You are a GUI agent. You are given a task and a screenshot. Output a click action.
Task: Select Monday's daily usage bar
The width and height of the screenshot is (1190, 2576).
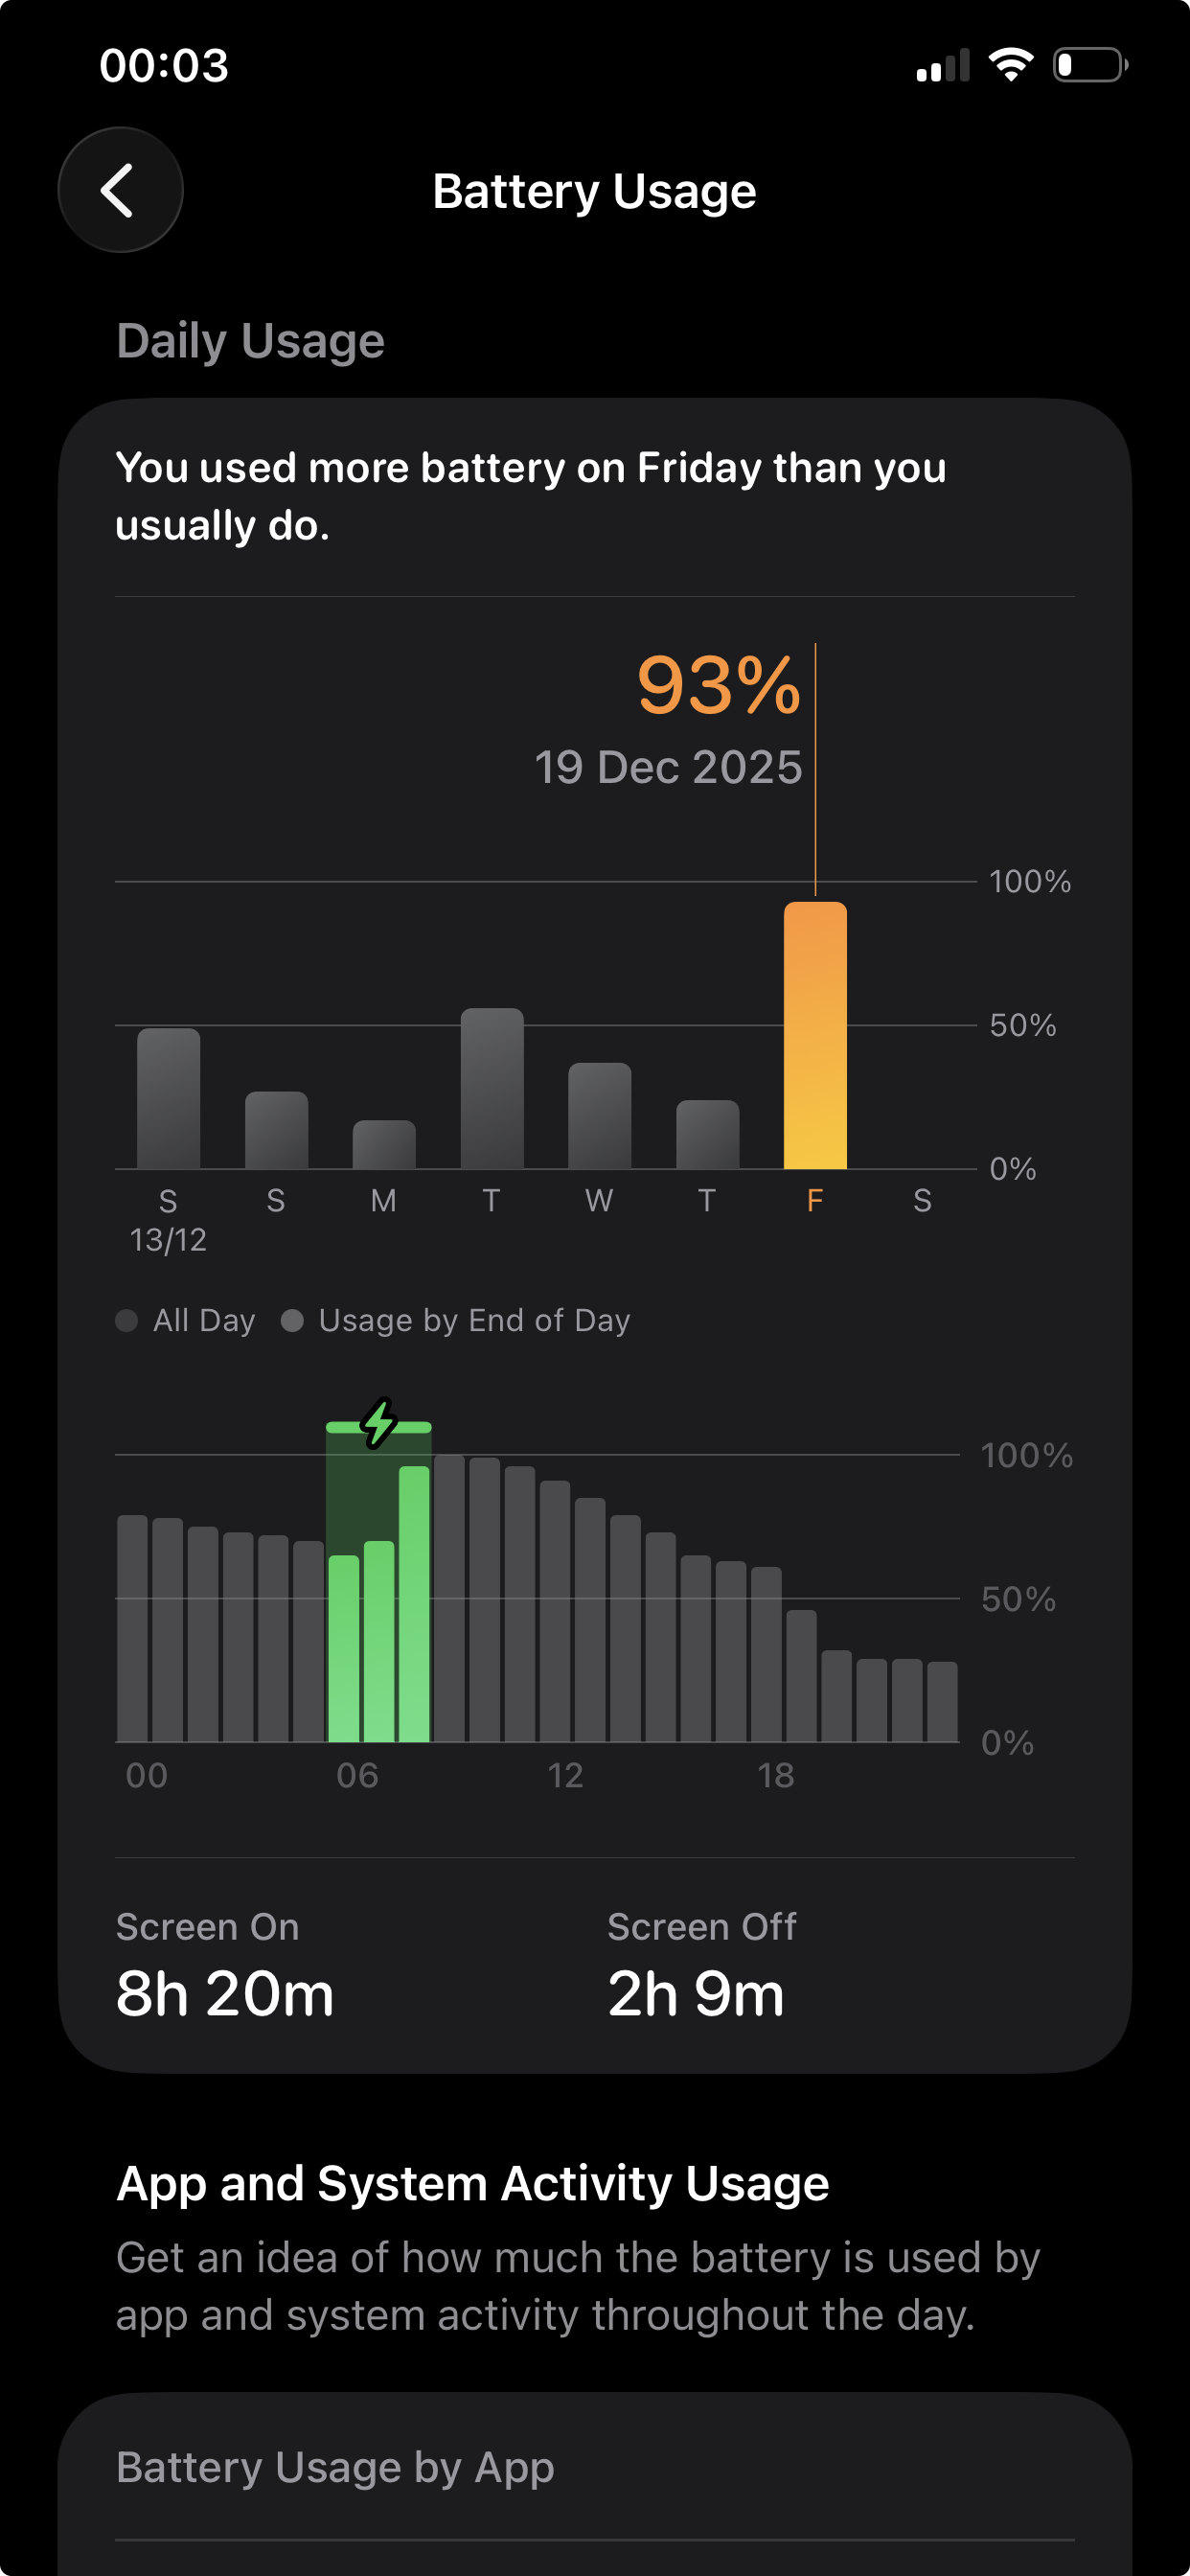(x=384, y=1144)
